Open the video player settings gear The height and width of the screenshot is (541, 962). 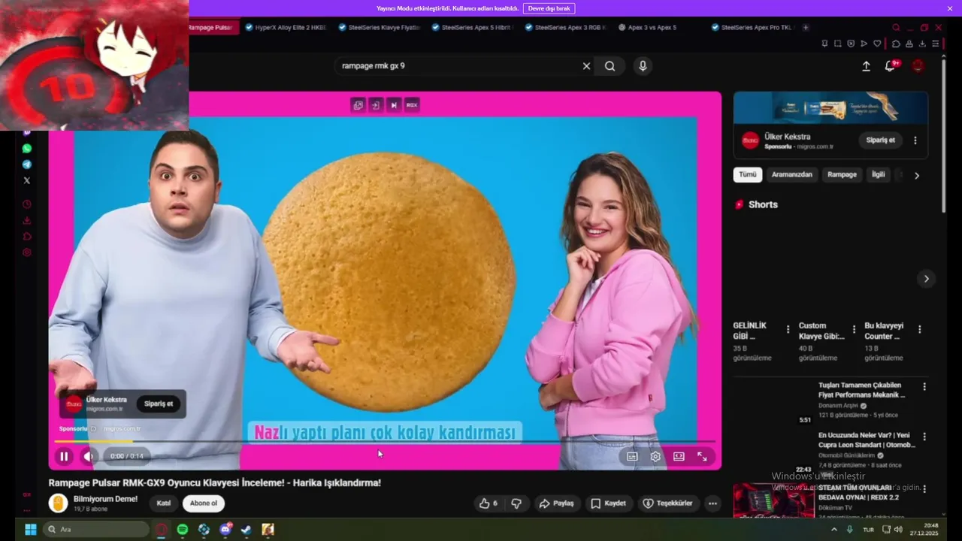[x=655, y=456]
